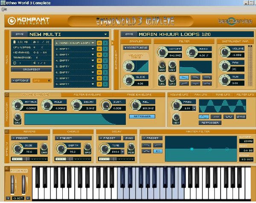Image resolution: width=256 pixels, height=203 pixels.
Task: Select the lowpass filter type icon
Action: coord(184,78)
